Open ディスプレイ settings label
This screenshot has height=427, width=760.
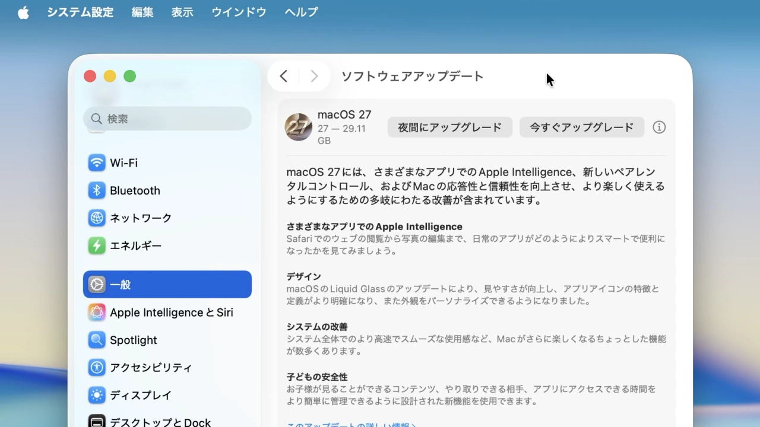point(141,395)
